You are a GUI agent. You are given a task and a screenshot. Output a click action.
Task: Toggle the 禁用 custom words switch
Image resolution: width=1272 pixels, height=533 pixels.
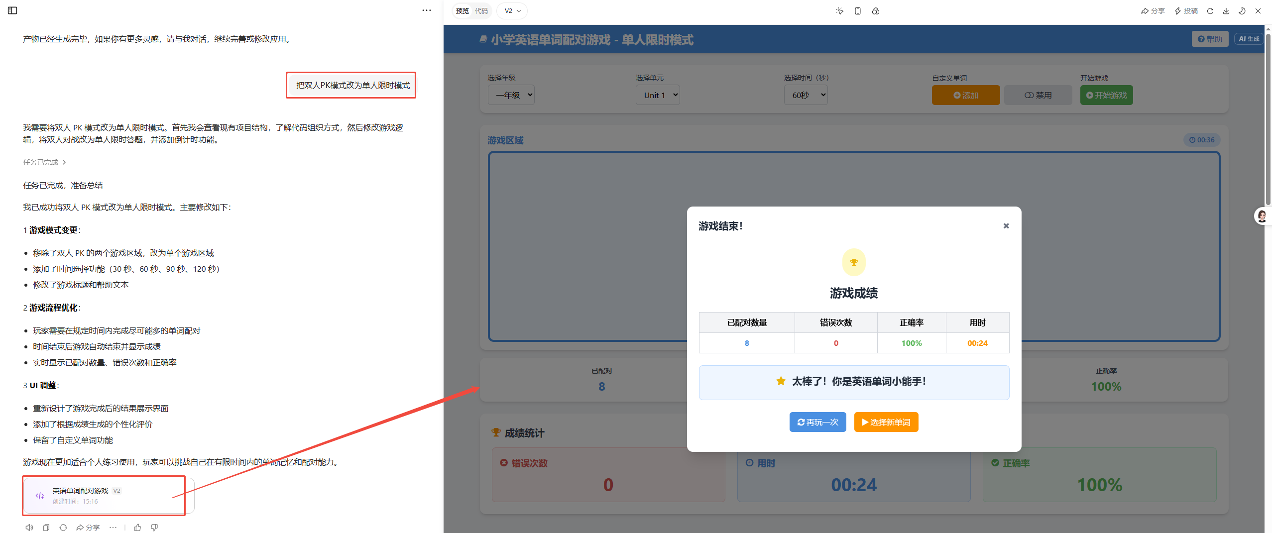[1038, 95]
